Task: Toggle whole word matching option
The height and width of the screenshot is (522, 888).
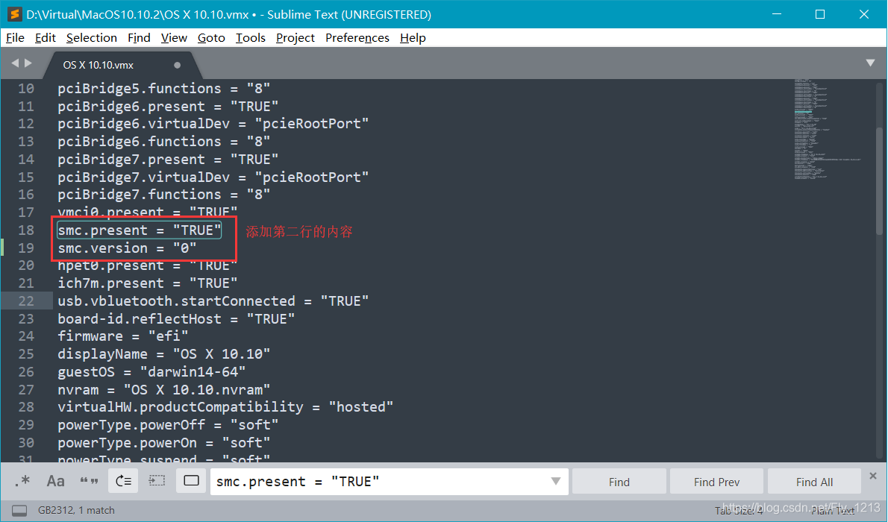Action: point(89,481)
